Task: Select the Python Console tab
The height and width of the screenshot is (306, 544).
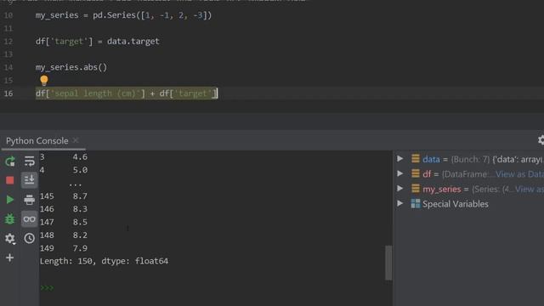Action: pyautogui.click(x=37, y=141)
